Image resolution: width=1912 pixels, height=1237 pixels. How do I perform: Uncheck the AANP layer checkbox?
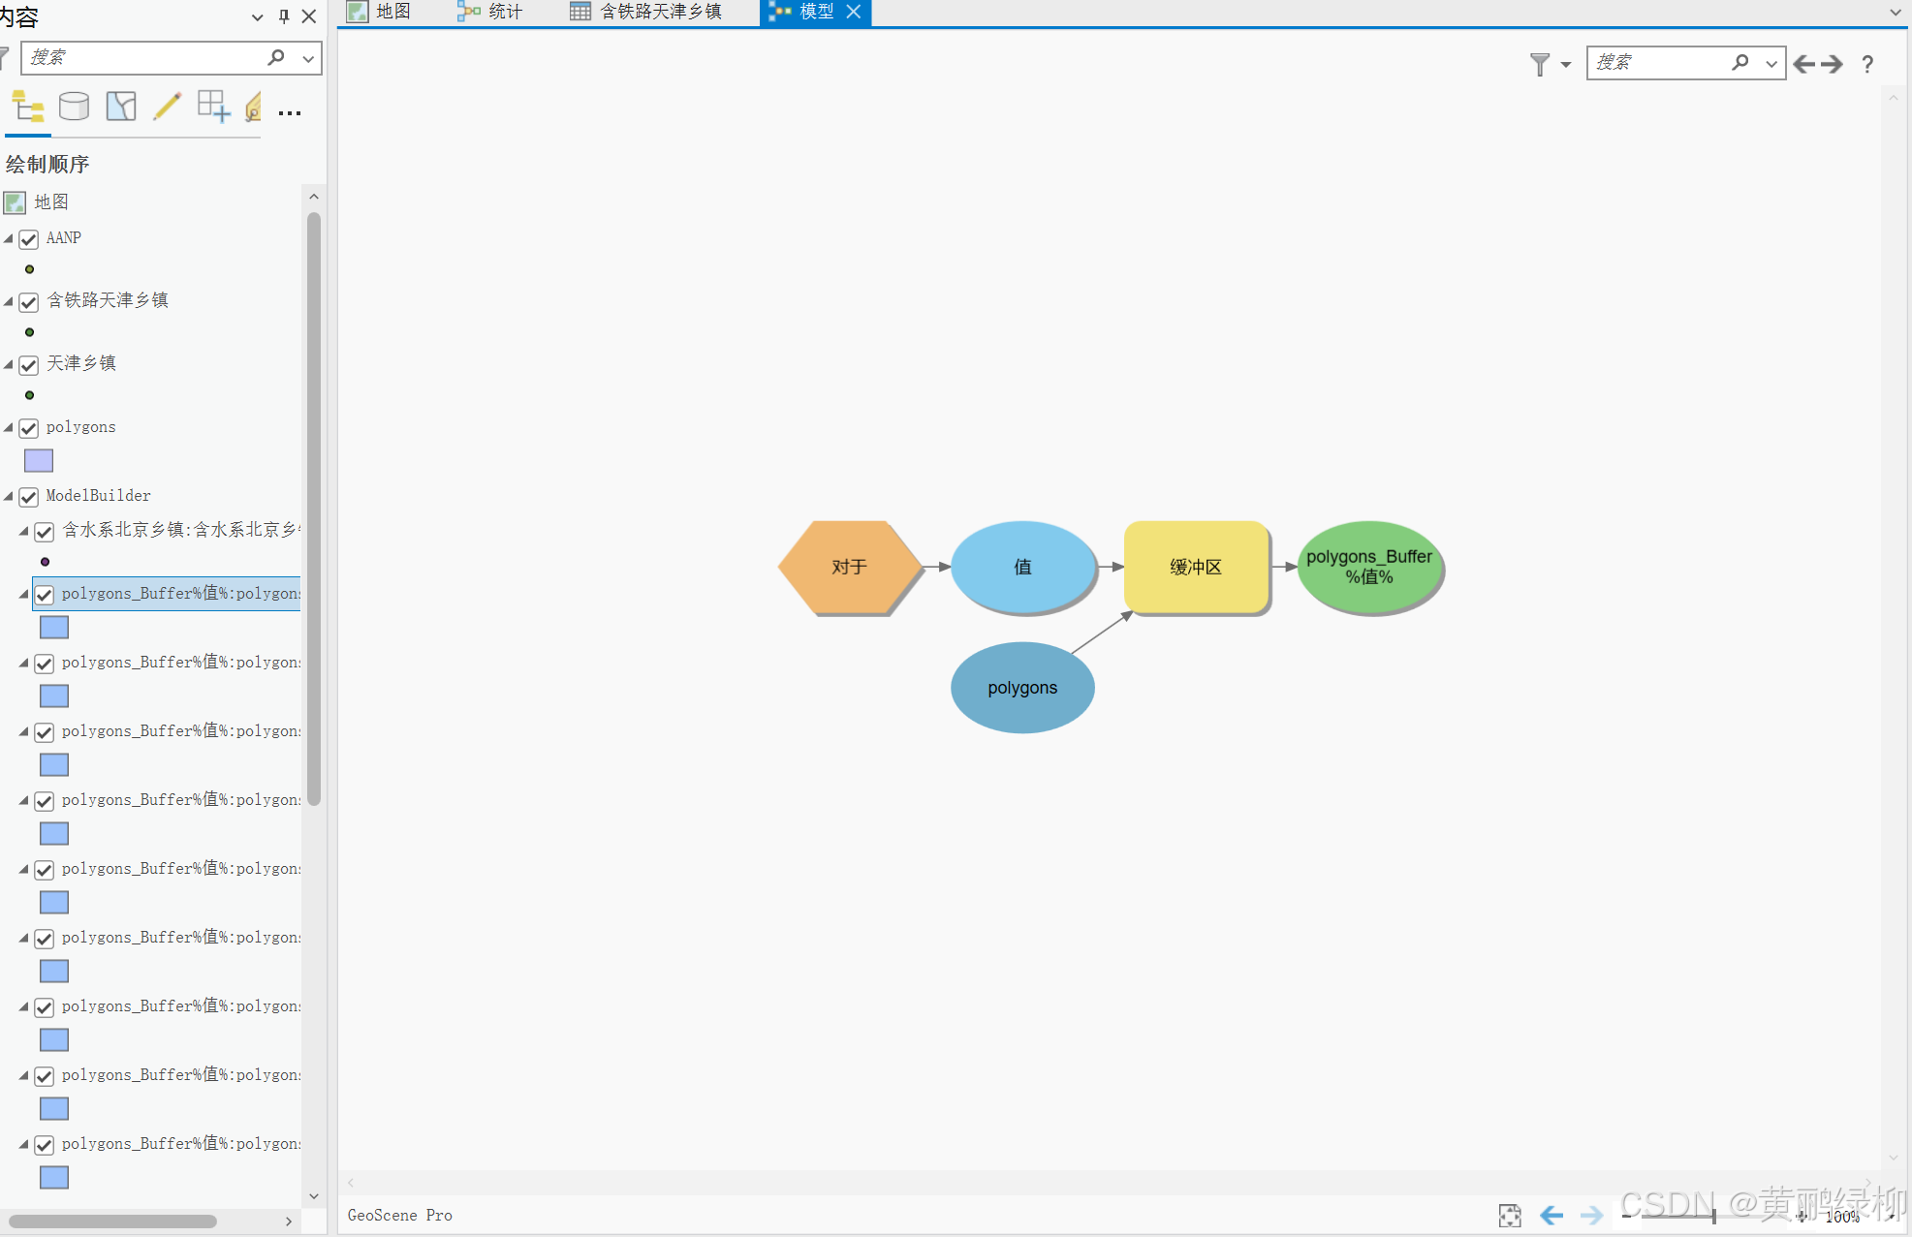coord(29,239)
